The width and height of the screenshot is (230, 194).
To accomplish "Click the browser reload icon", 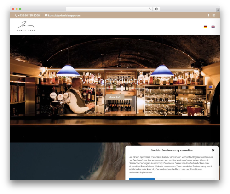I will [x=149, y=9].
